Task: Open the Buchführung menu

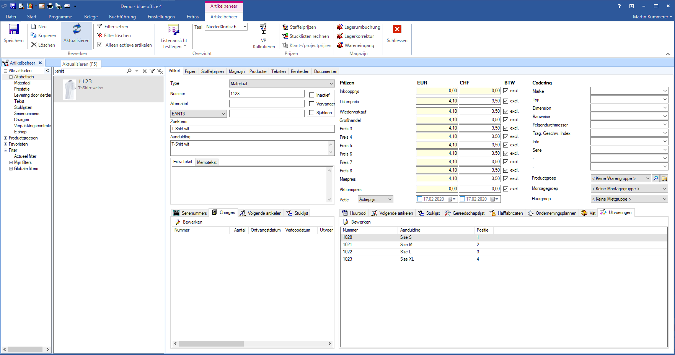Action: pyautogui.click(x=122, y=17)
